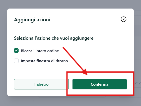Confirm the selected action with the green button
Screen dimensions: 141x106
tap(100, 84)
